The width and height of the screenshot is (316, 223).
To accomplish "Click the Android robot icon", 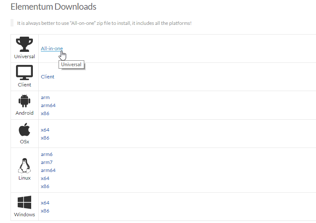I will 24,101.
